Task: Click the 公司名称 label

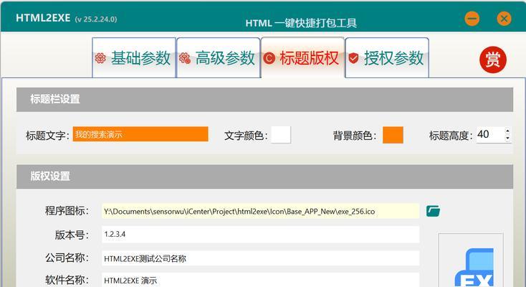Action: 67,258
